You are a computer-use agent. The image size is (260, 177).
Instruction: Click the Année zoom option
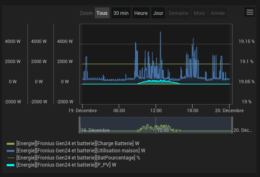tap(217, 13)
